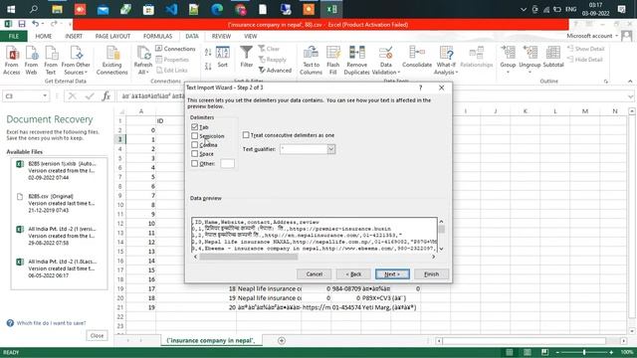Open Existing Connections

pos(112,60)
